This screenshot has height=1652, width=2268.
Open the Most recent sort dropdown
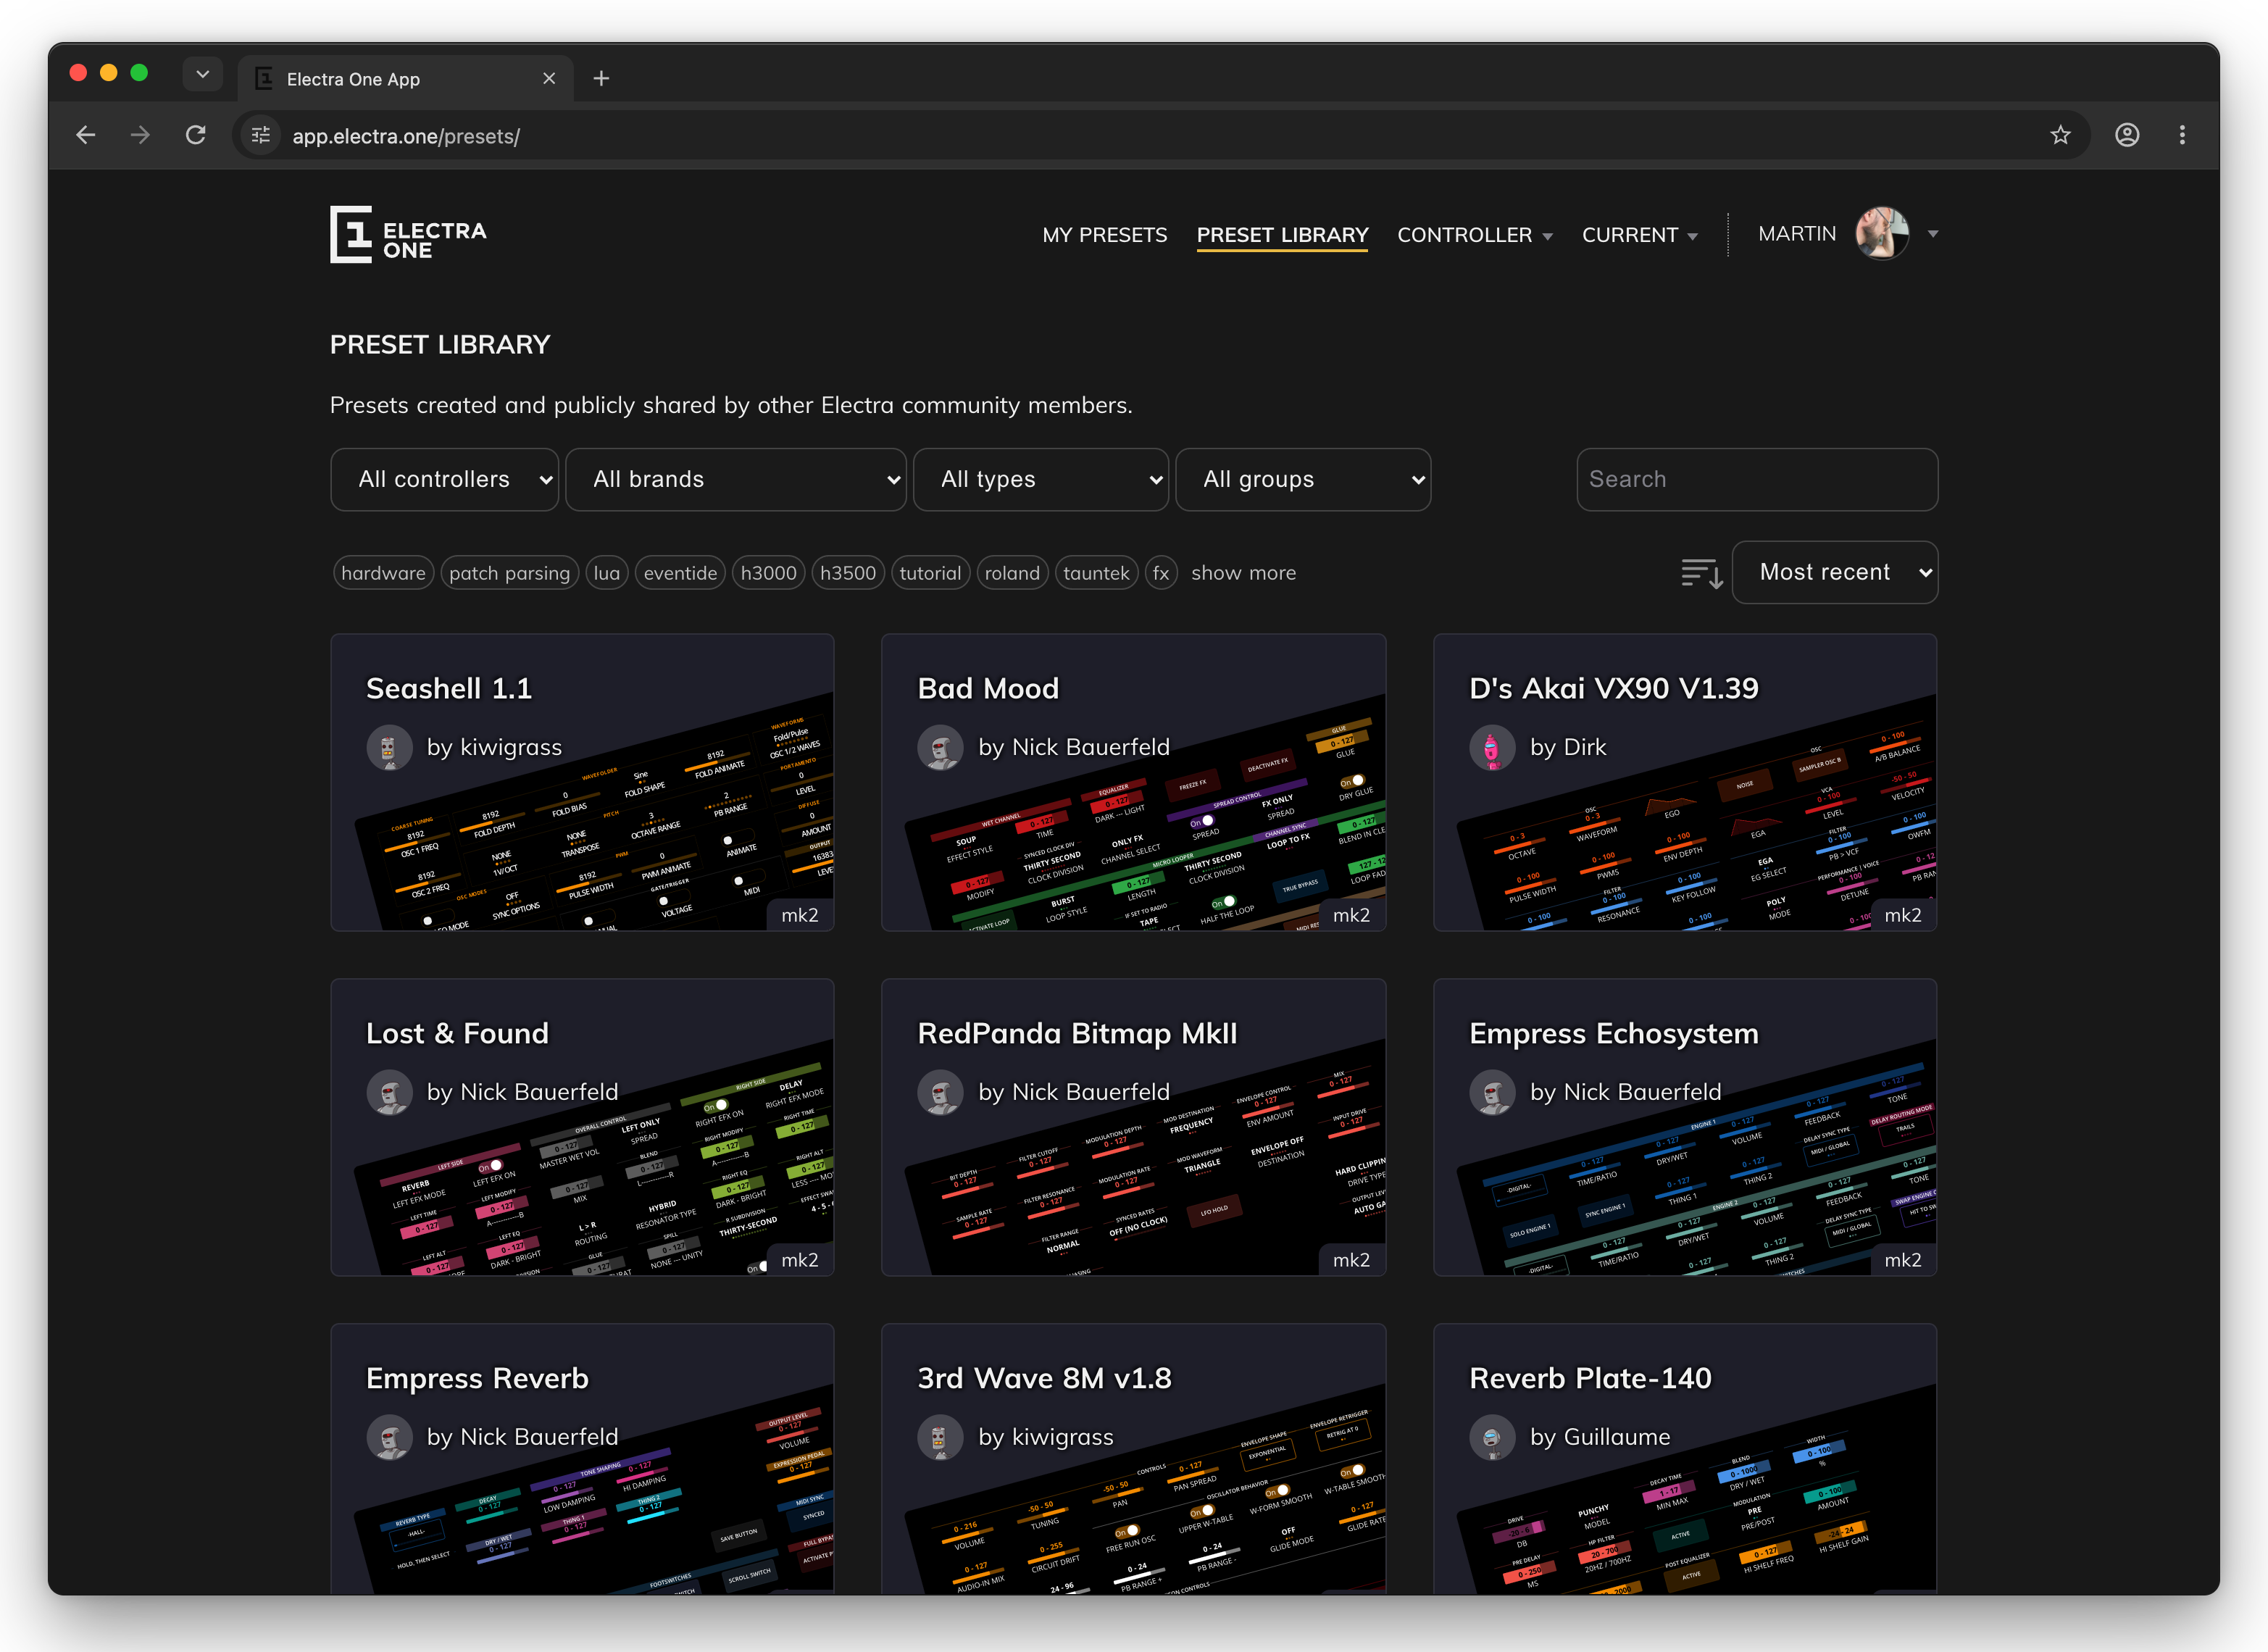coord(1834,572)
